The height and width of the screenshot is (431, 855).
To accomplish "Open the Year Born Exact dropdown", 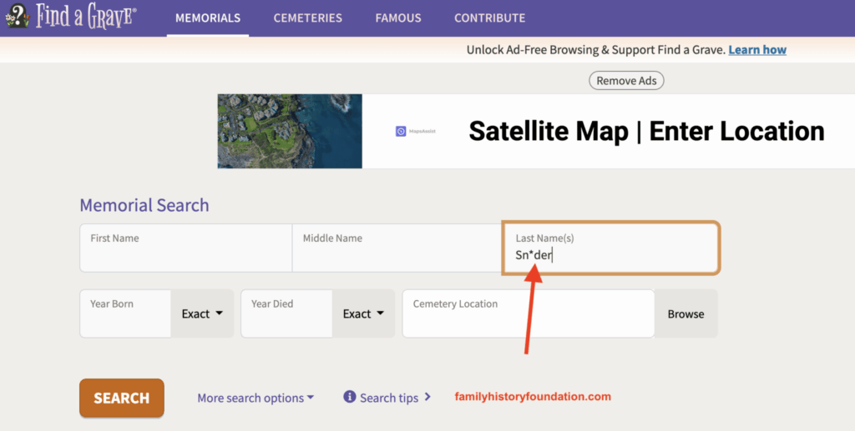I will (202, 313).
